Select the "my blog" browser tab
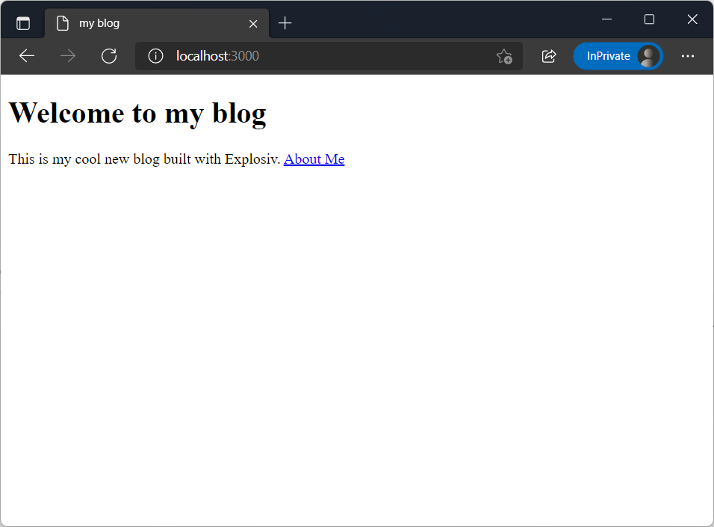Screen dimensions: 714x527 [157, 23]
